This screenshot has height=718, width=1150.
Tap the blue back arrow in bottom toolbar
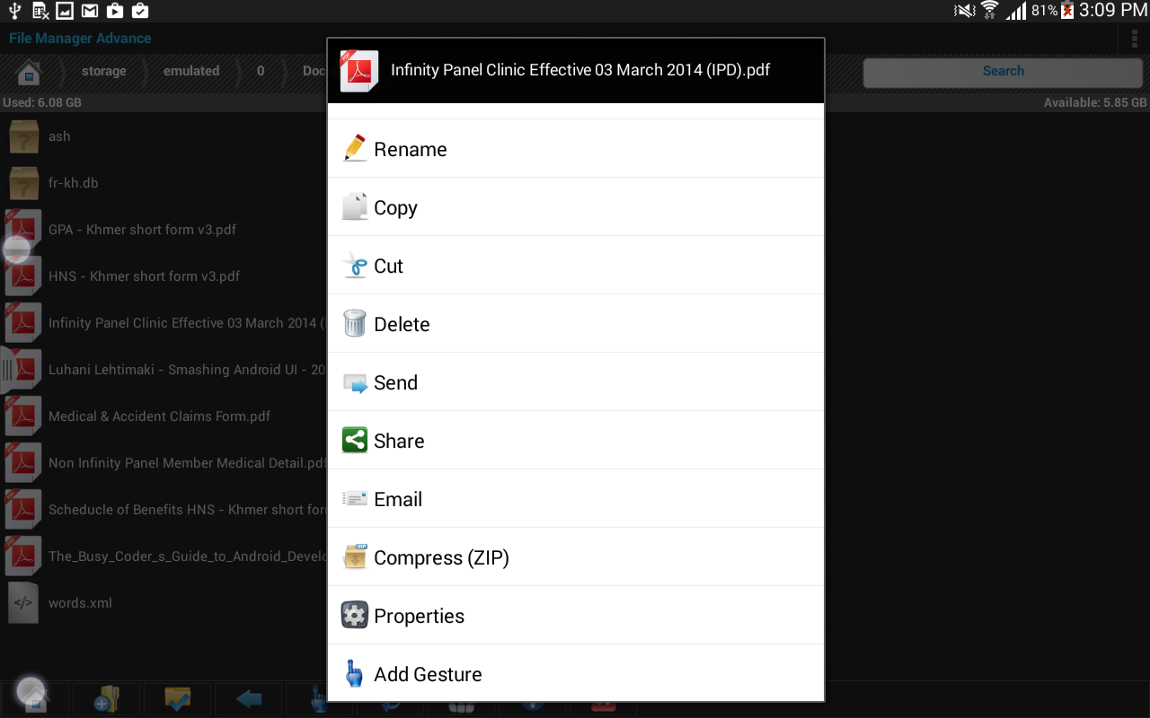(248, 699)
